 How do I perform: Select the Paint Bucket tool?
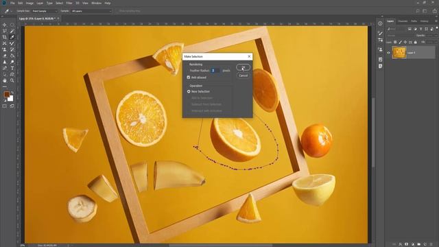[x=12, y=56]
